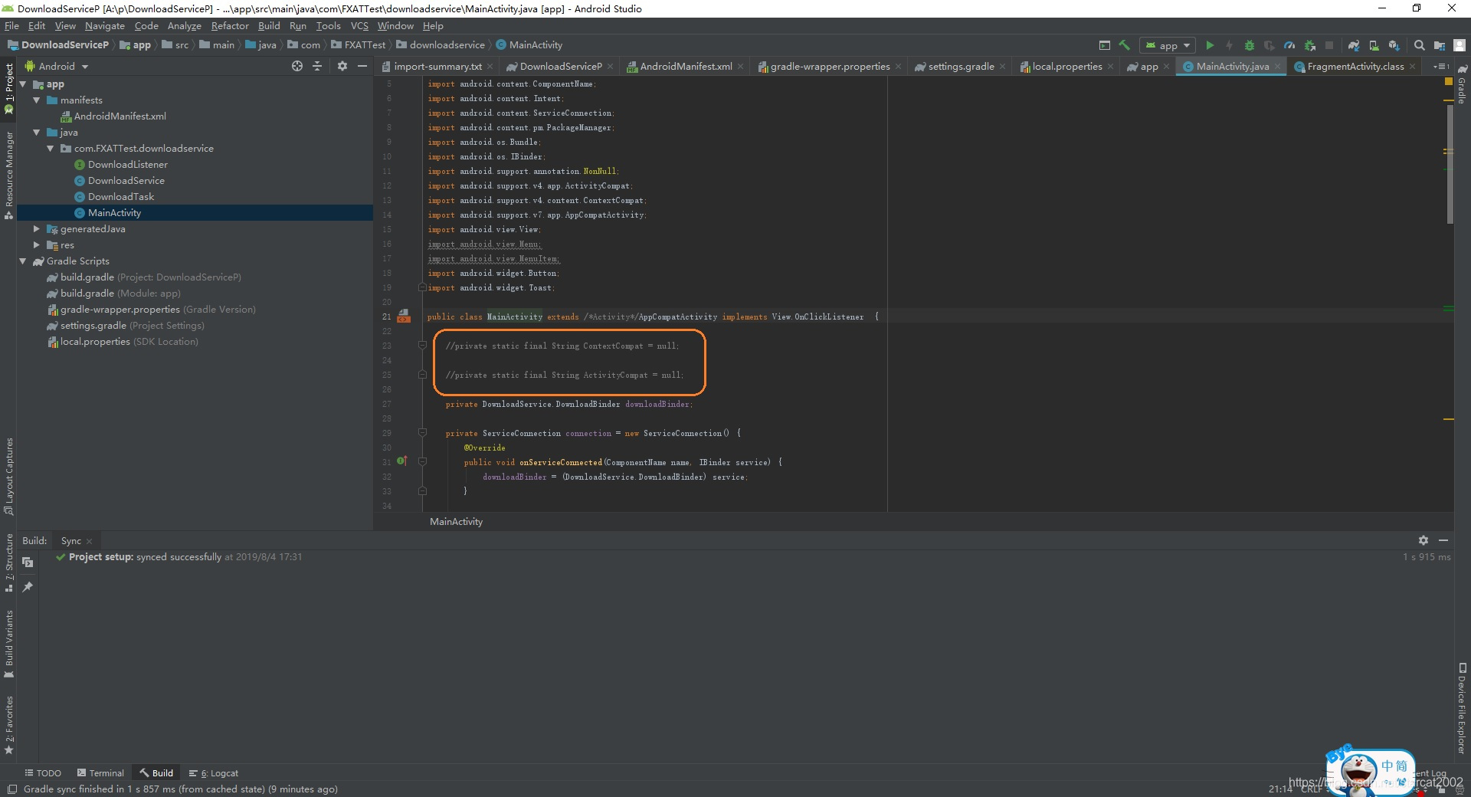1471x797 pixels.
Task: Open the TODO tool window
Action: coord(43,773)
